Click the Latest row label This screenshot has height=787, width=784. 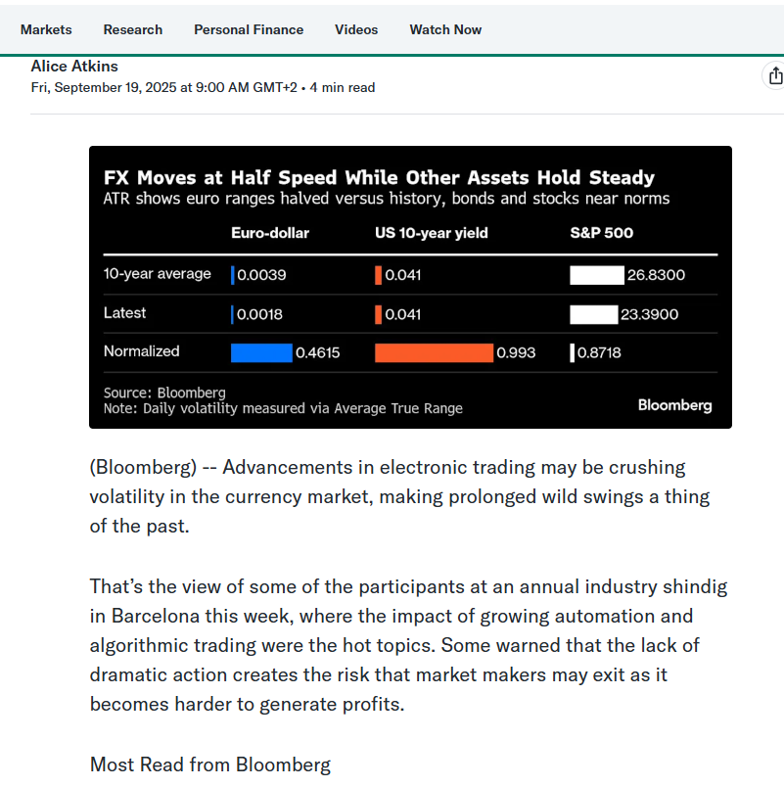(124, 312)
